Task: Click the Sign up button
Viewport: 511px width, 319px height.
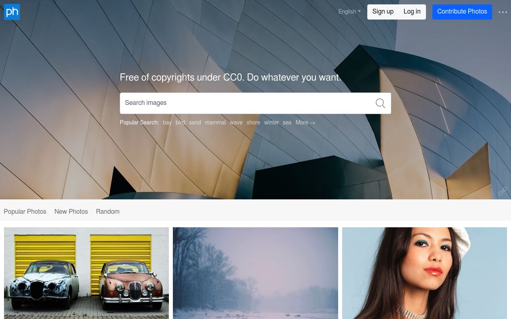Action: 383,12
